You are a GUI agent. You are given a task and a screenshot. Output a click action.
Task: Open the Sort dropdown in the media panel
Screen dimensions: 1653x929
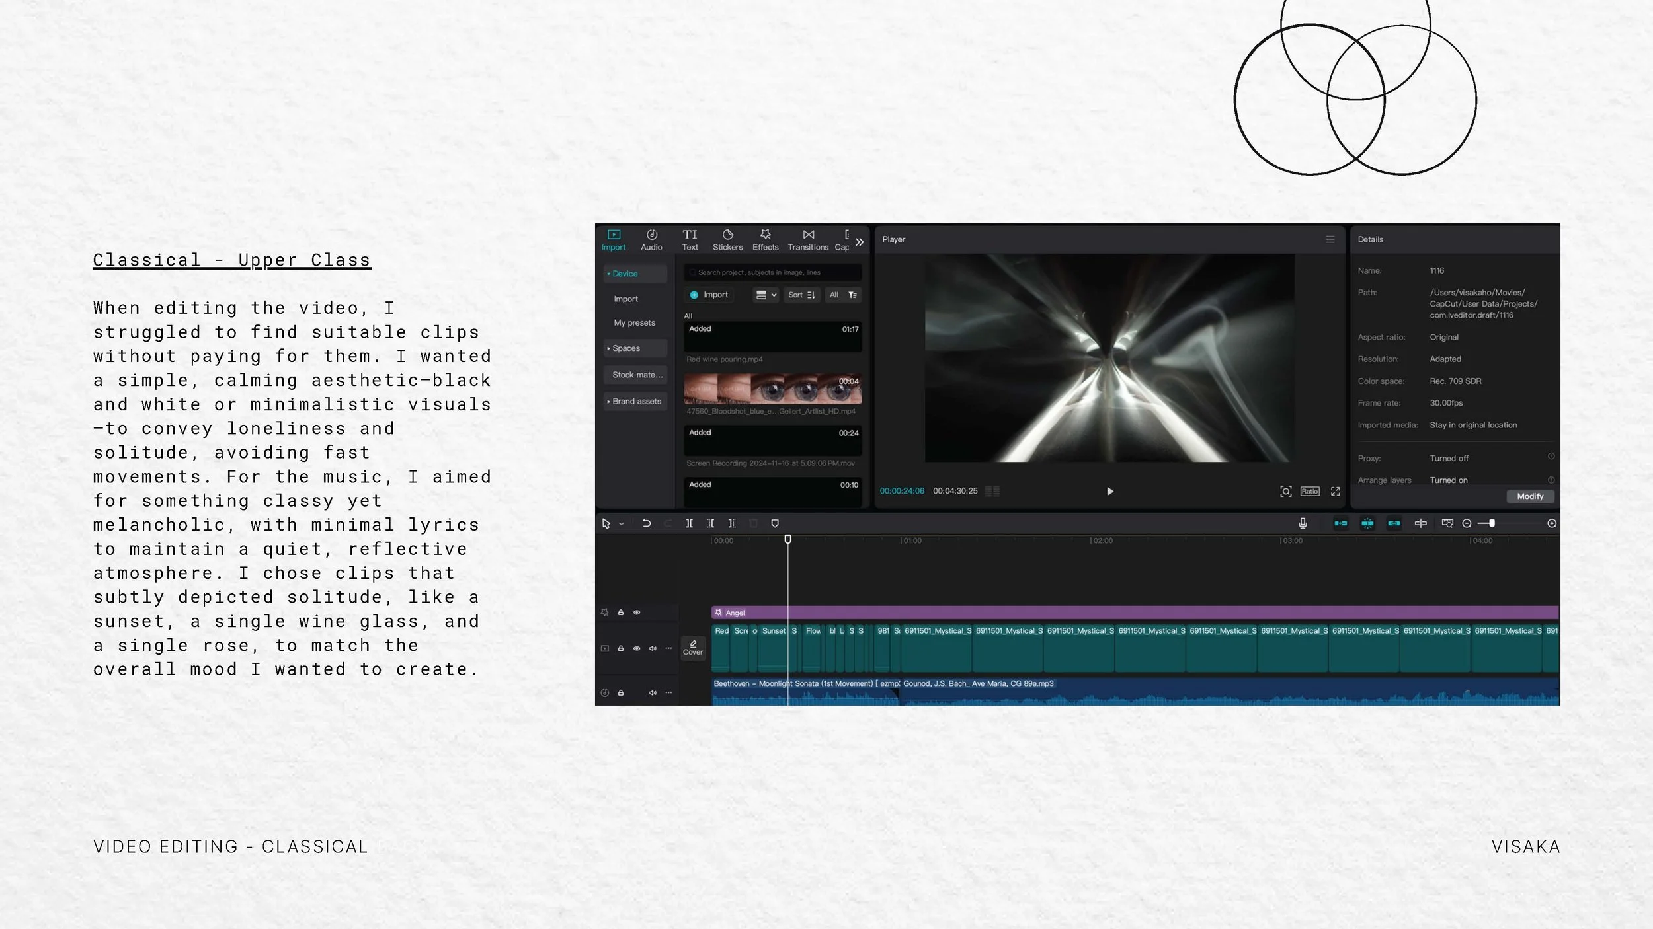click(x=801, y=295)
